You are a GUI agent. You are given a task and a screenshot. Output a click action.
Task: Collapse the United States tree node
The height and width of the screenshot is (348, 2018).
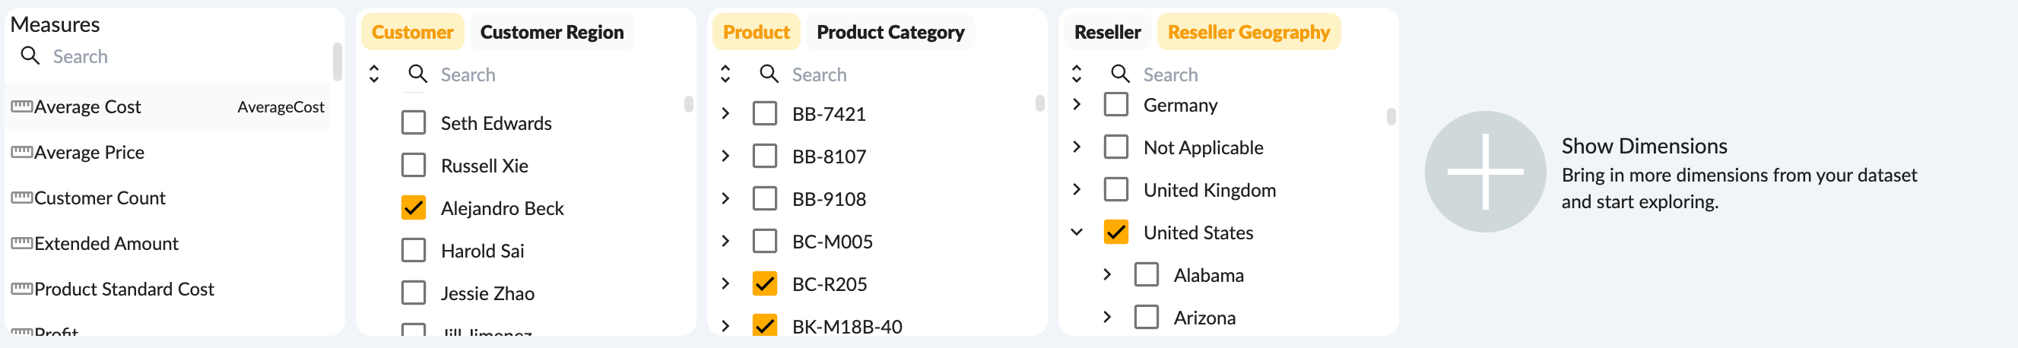pyautogui.click(x=1077, y=233)
